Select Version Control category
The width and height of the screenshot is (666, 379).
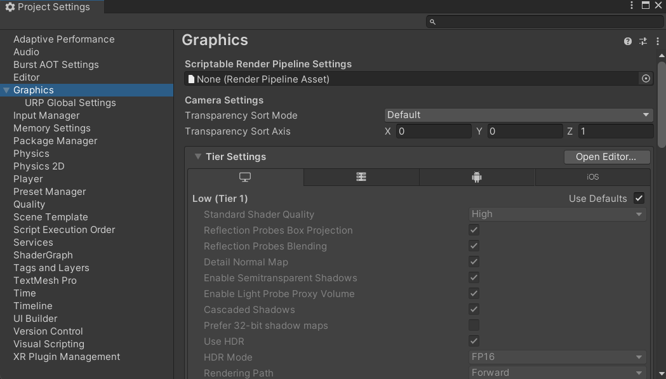48,331
